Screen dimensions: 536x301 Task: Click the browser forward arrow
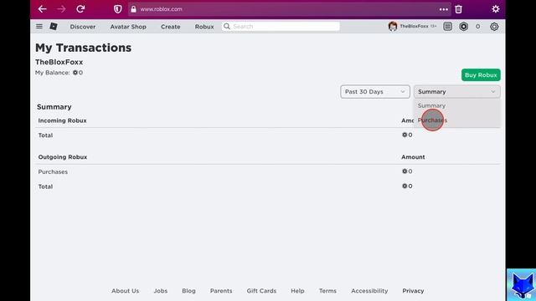61,9
